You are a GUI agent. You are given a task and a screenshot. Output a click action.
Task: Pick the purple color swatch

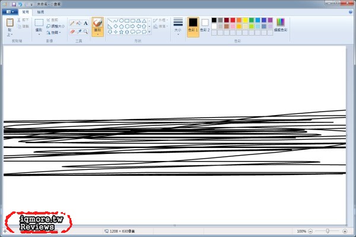270,20
